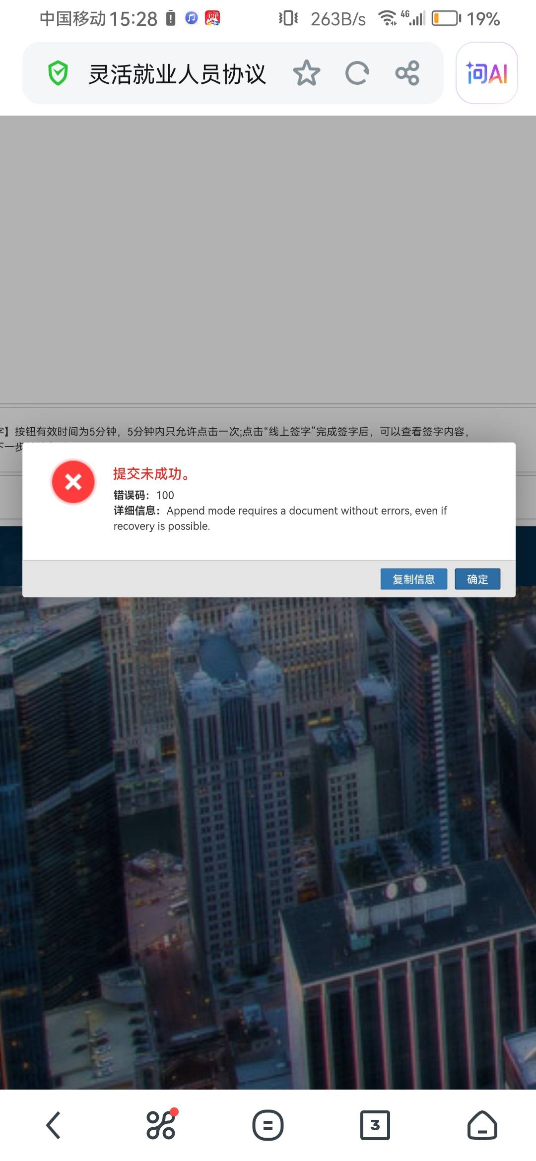Tap the green security shield icon
This screenshot has height=1161, width=536.
(x=58, y=73)
